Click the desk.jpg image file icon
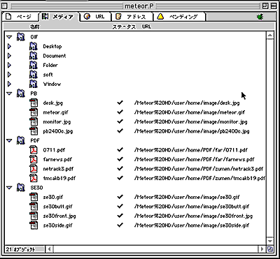The width and height of the screenshot is (280, 259). [x=34, y=103]
